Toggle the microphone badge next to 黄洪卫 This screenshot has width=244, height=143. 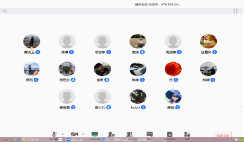[x=38, y=52]
